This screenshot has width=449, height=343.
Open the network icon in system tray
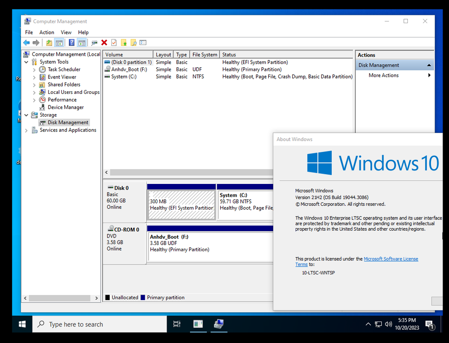(x=378, y=325)
